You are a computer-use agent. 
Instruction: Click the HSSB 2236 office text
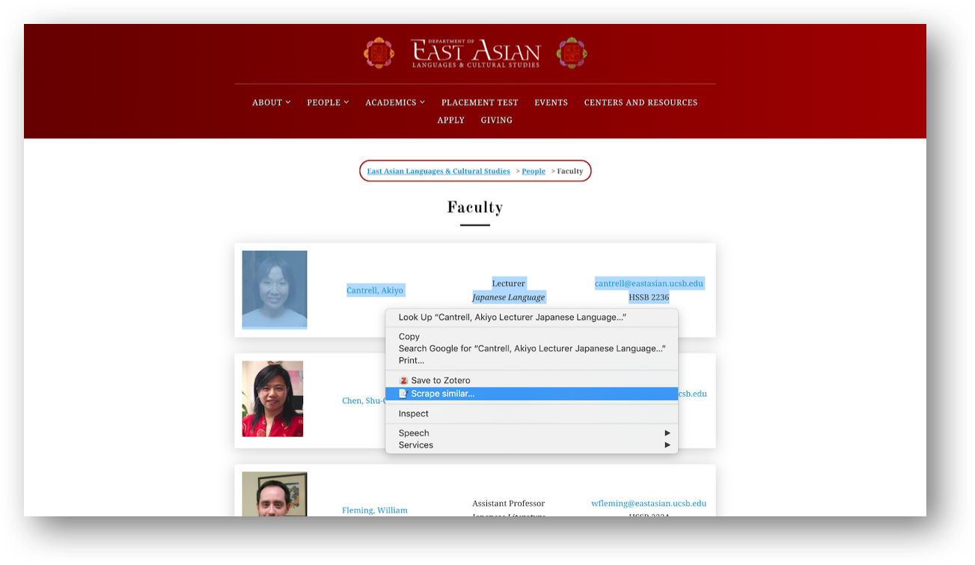[x=649, y=297]
